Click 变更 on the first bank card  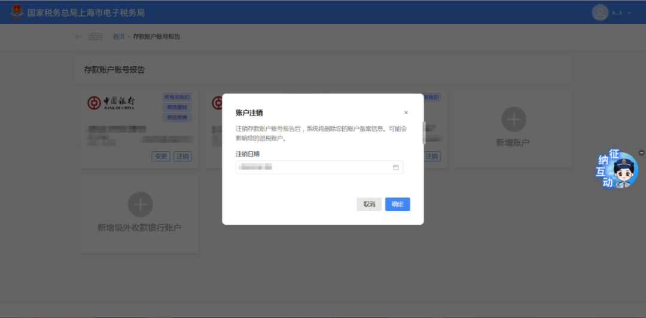[161, 157]
